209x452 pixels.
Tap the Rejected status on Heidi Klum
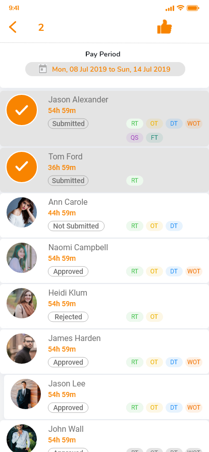68,317
